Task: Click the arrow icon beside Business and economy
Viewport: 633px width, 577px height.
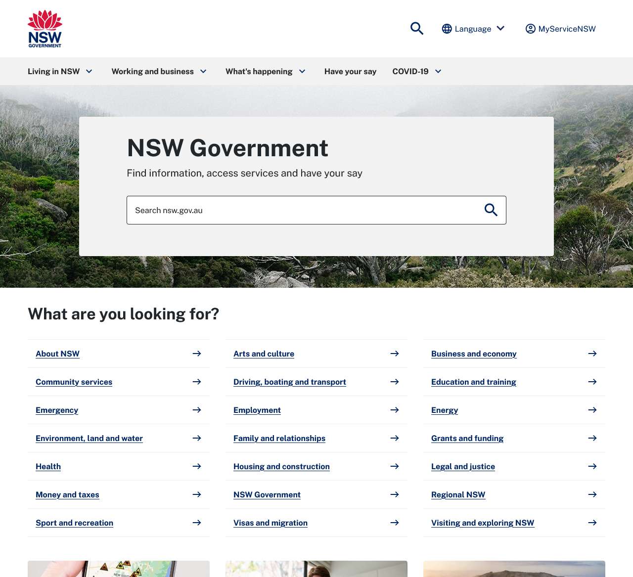Action: [x=592, y=354]
